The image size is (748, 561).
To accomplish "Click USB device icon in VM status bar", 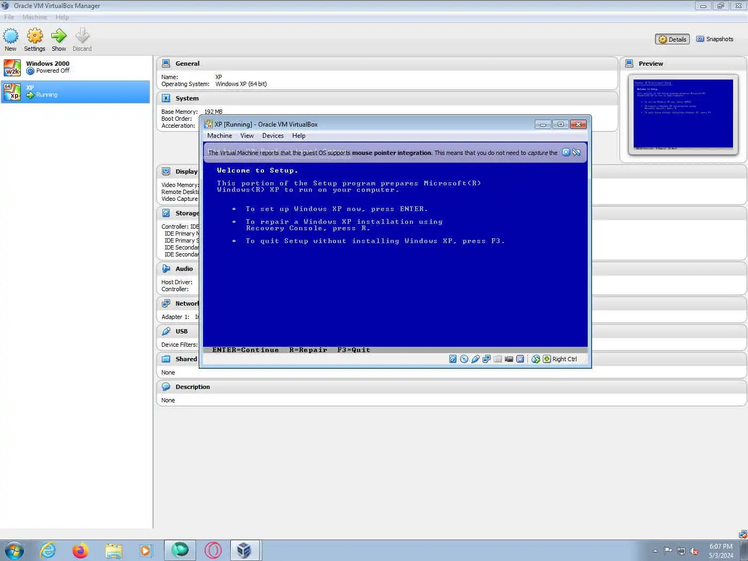I will (476, 359).
